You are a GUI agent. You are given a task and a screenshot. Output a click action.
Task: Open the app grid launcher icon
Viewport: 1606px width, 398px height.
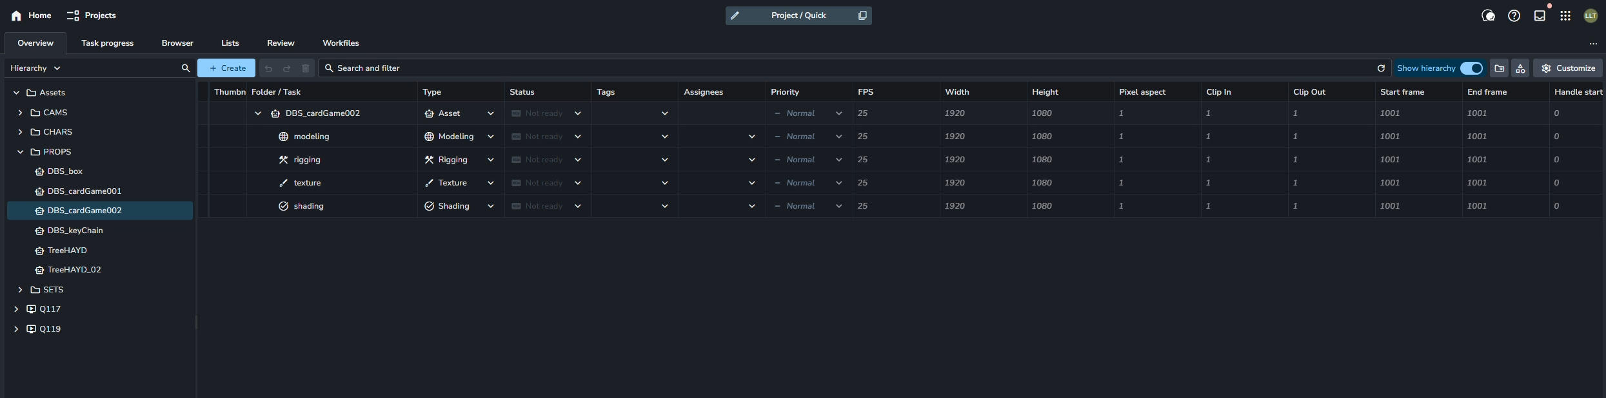(1565, 15)
